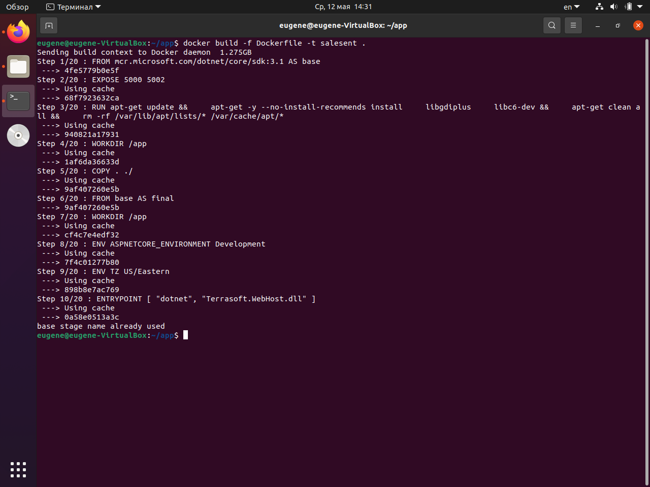Click image hash 4fe5779b0e5f
This screenshot has height=487, width=650.
coord(92,71)
